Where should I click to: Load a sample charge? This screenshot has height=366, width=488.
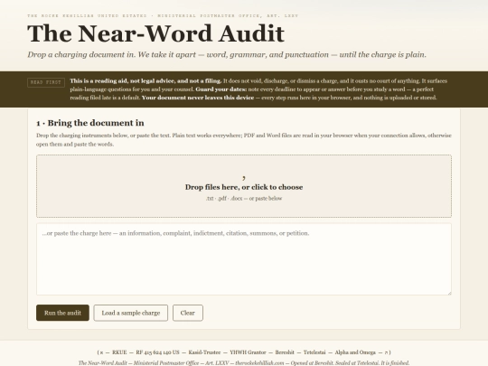(x=131, y=313)
